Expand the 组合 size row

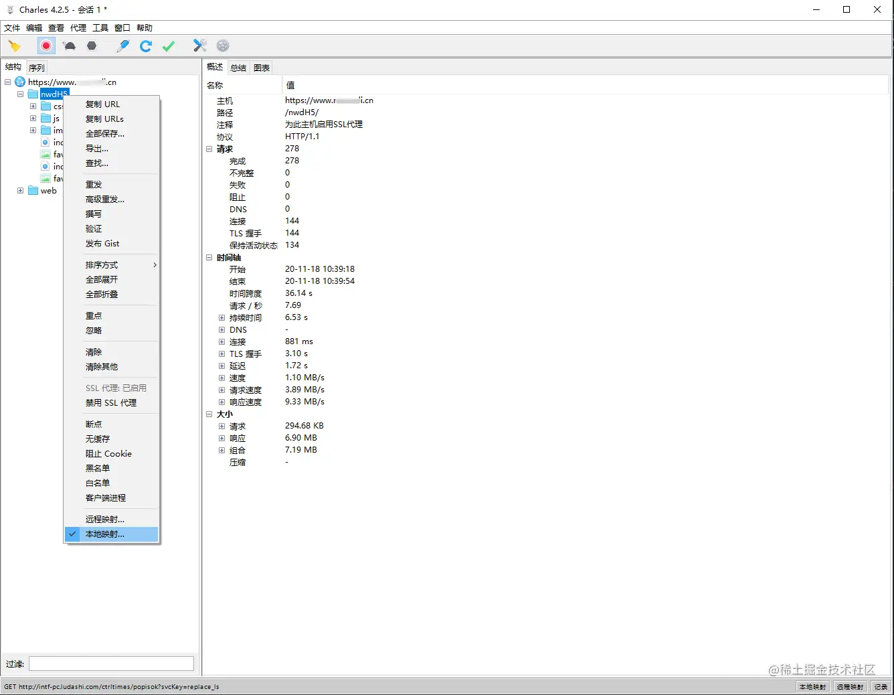tap(222, 451)
